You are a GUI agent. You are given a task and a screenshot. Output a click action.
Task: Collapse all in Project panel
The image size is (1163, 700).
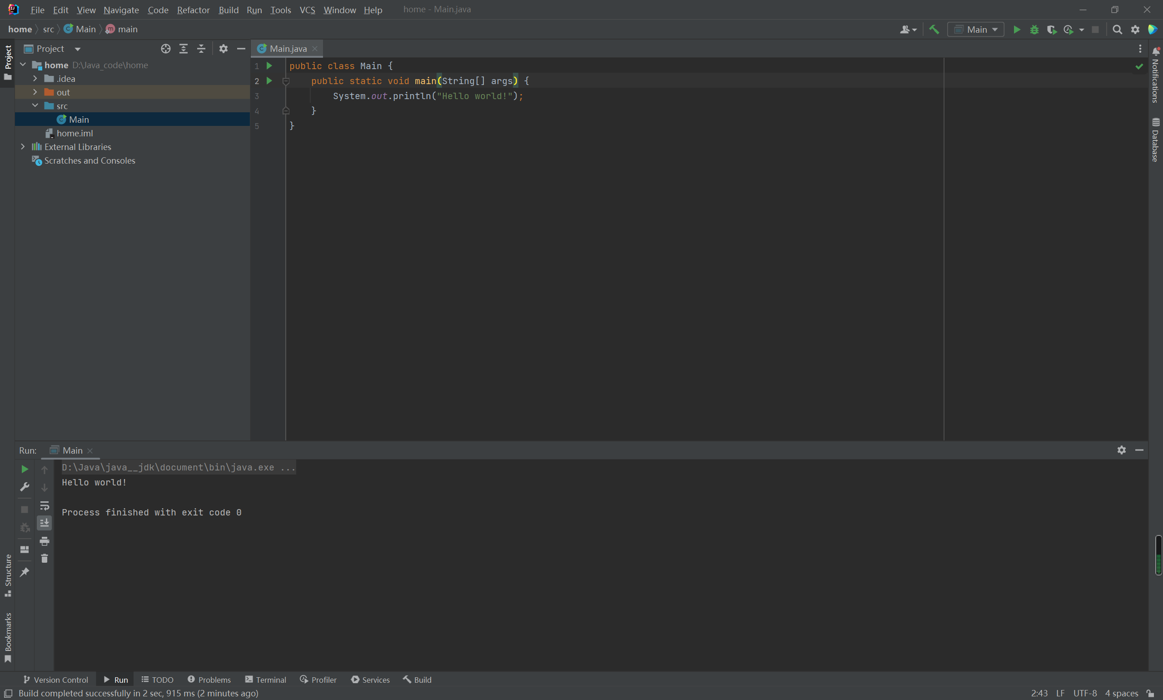point(201,49)
